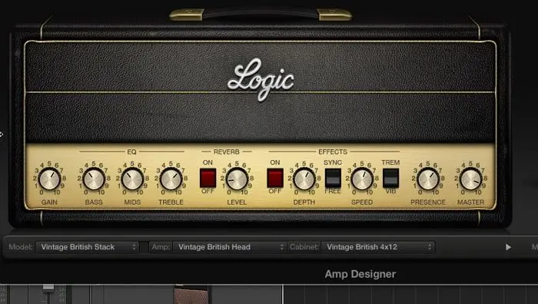Click the Logic script logo on amp

[x=261, y=79]
